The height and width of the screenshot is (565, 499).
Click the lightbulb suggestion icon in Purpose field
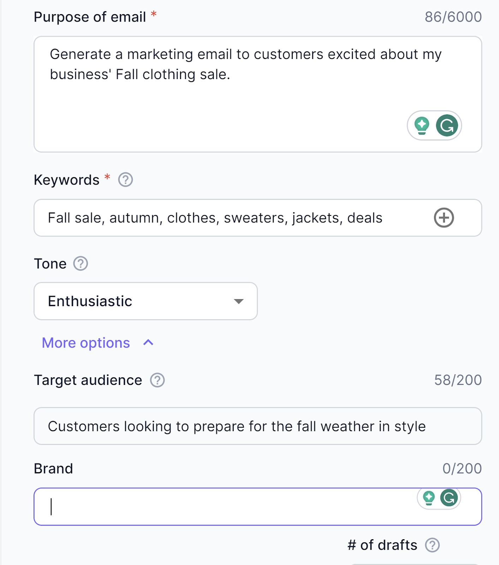coord(422,125)
